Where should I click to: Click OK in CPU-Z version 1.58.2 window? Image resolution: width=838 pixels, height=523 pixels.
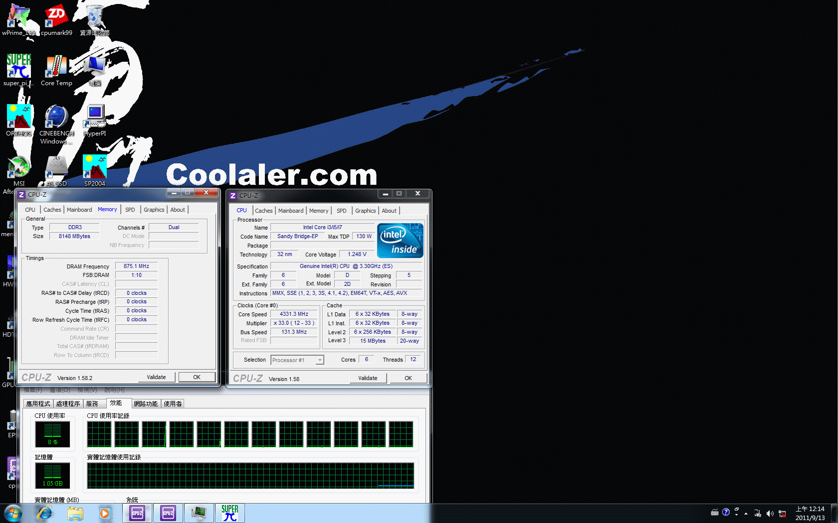[197, 377]
